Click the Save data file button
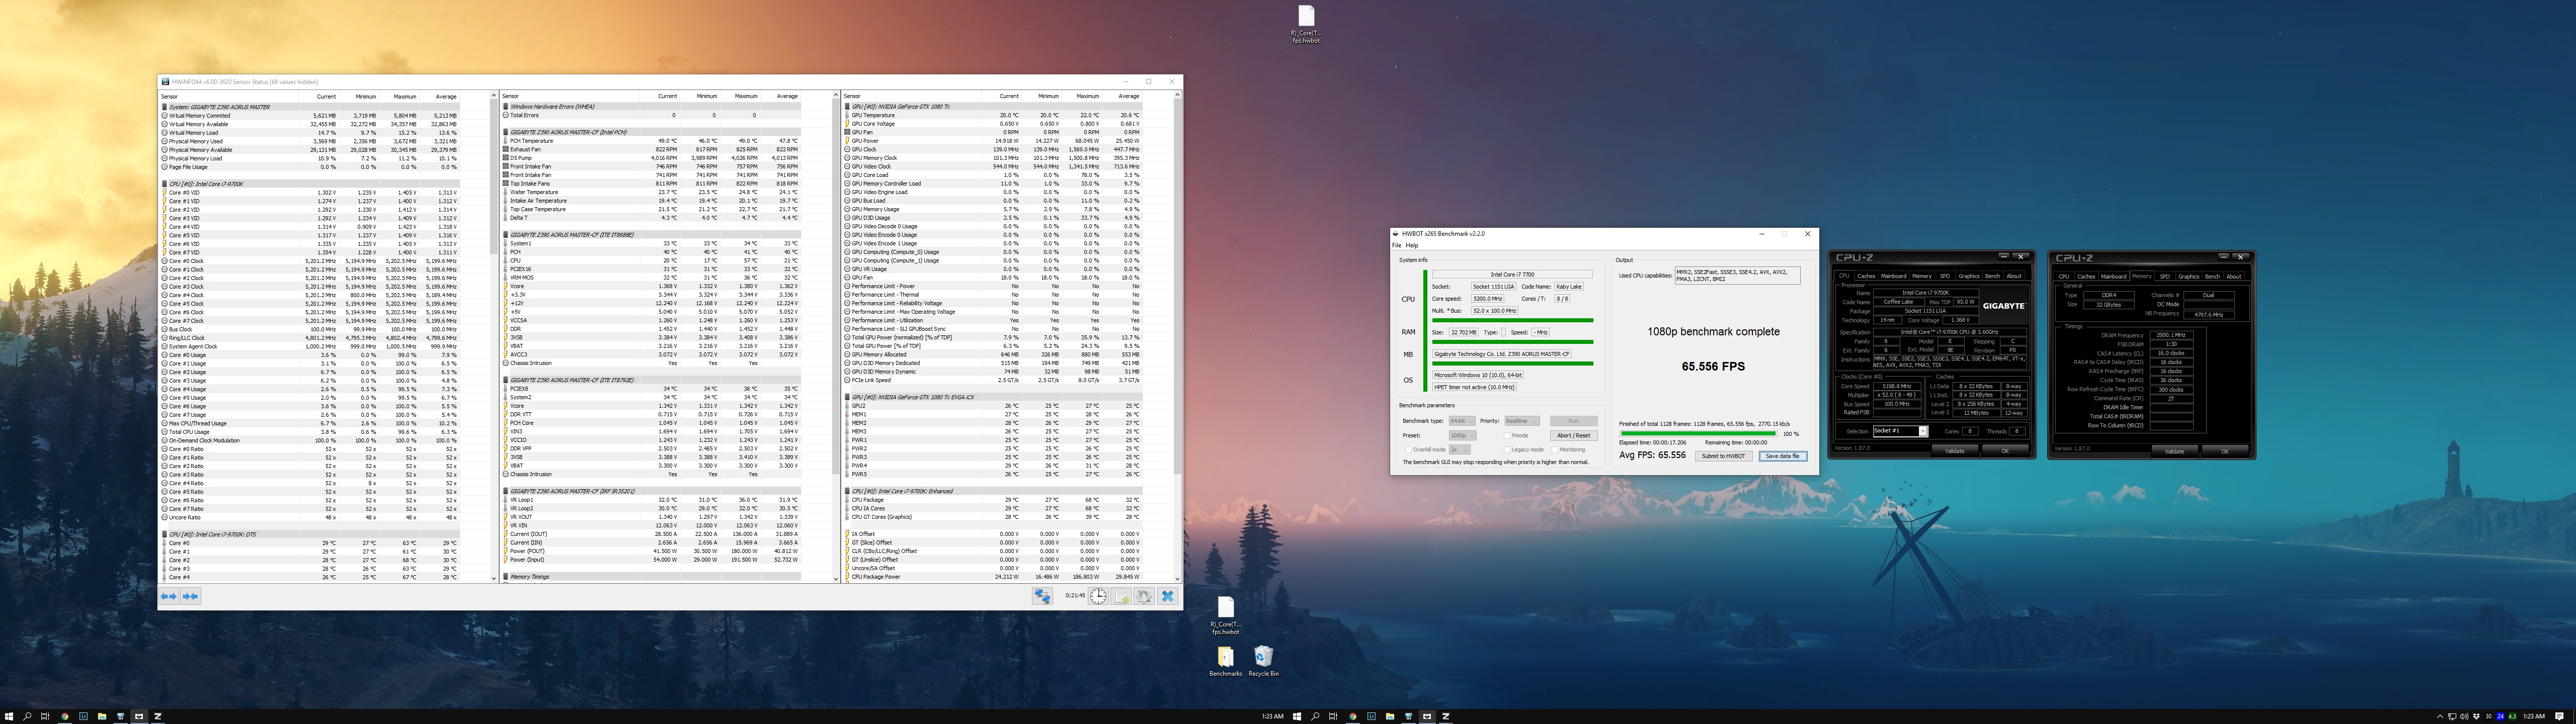This screenshot has width=2576, height=724. [x=1783, y=456]
